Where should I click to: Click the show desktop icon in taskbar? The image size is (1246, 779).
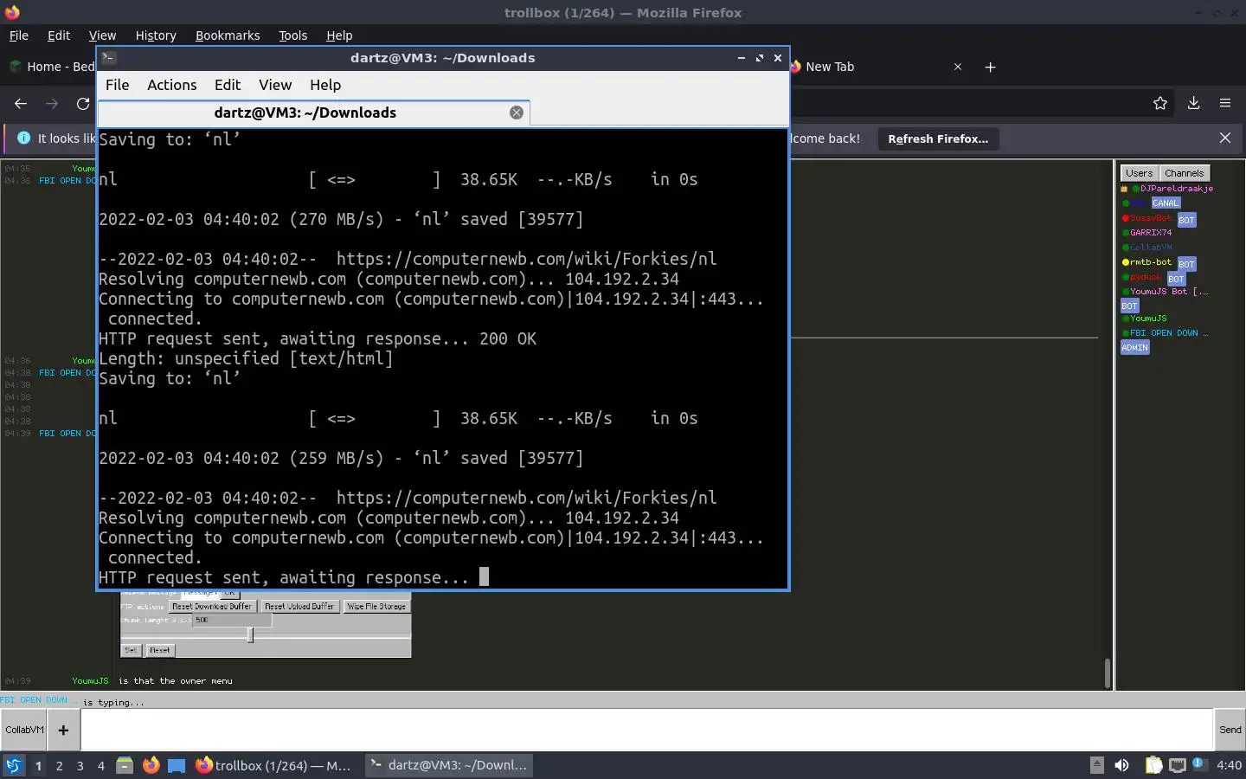(x=177, y=765)
